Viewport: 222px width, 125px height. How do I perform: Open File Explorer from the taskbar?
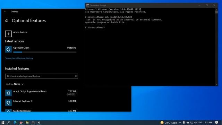point(27,123)
